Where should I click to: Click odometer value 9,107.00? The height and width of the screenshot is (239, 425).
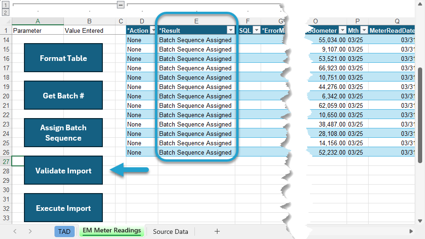pyautogui.click(x=333, y=50)
